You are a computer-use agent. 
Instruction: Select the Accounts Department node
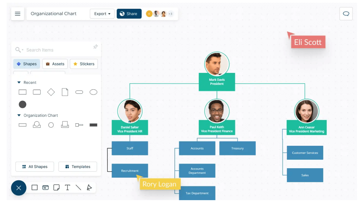pos(197,171)
